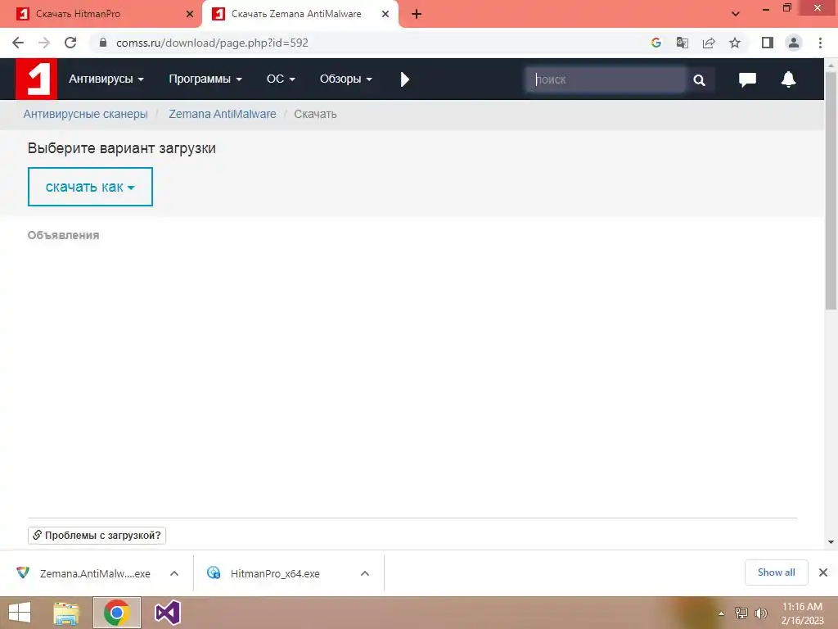Expand the ОС menu
This screenshot has width=838, height=629.
coord(282,79)
